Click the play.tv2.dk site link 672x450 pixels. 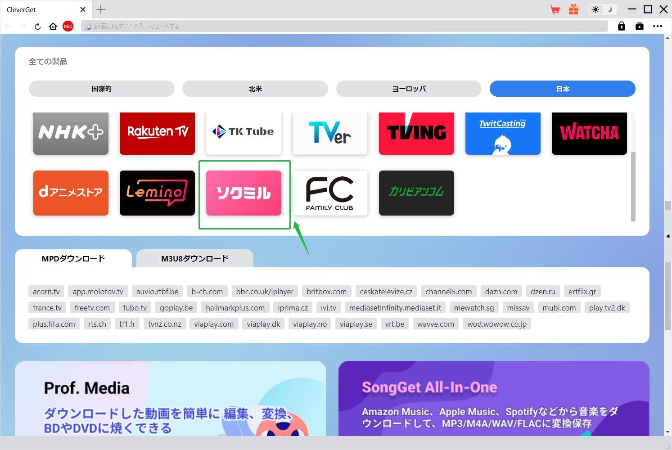click(607, 308)
